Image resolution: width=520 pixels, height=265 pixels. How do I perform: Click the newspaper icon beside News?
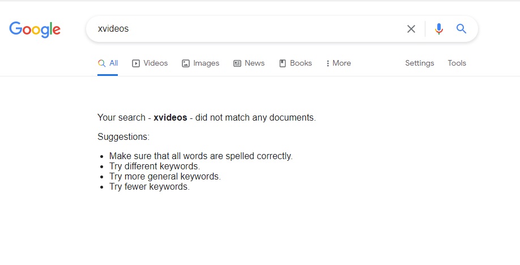coord(237,63)
